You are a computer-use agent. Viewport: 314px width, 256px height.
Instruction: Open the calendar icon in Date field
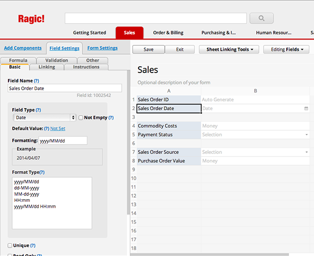[x=306, y=108]
